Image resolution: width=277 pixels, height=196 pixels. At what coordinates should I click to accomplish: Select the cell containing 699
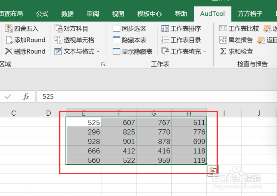pos(189,141)
